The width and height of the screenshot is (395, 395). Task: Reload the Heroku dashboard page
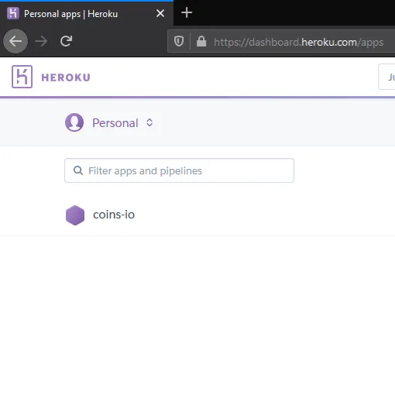[x=66, y=41]
